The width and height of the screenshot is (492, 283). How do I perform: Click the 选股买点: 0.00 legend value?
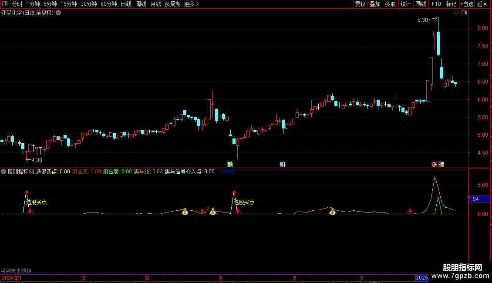coord(53,172)
